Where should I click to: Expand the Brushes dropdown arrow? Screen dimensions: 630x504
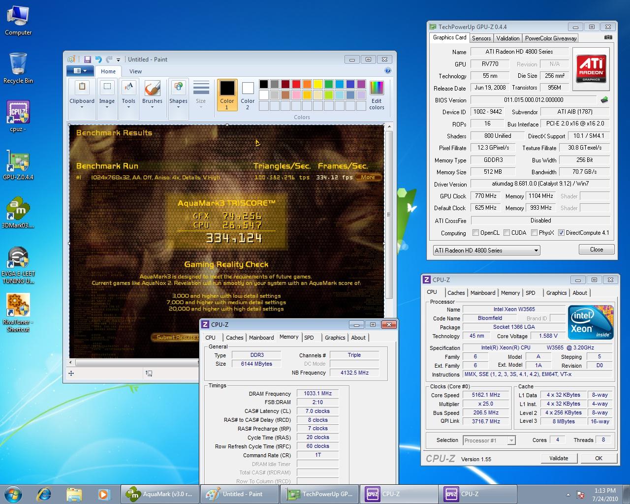[152, 107]
